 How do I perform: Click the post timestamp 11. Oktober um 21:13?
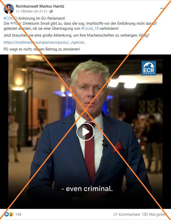click(31, 11)
